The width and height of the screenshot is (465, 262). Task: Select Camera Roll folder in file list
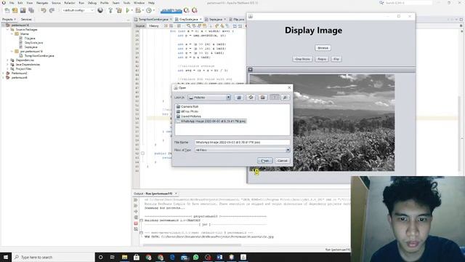[x=187, y=106]
